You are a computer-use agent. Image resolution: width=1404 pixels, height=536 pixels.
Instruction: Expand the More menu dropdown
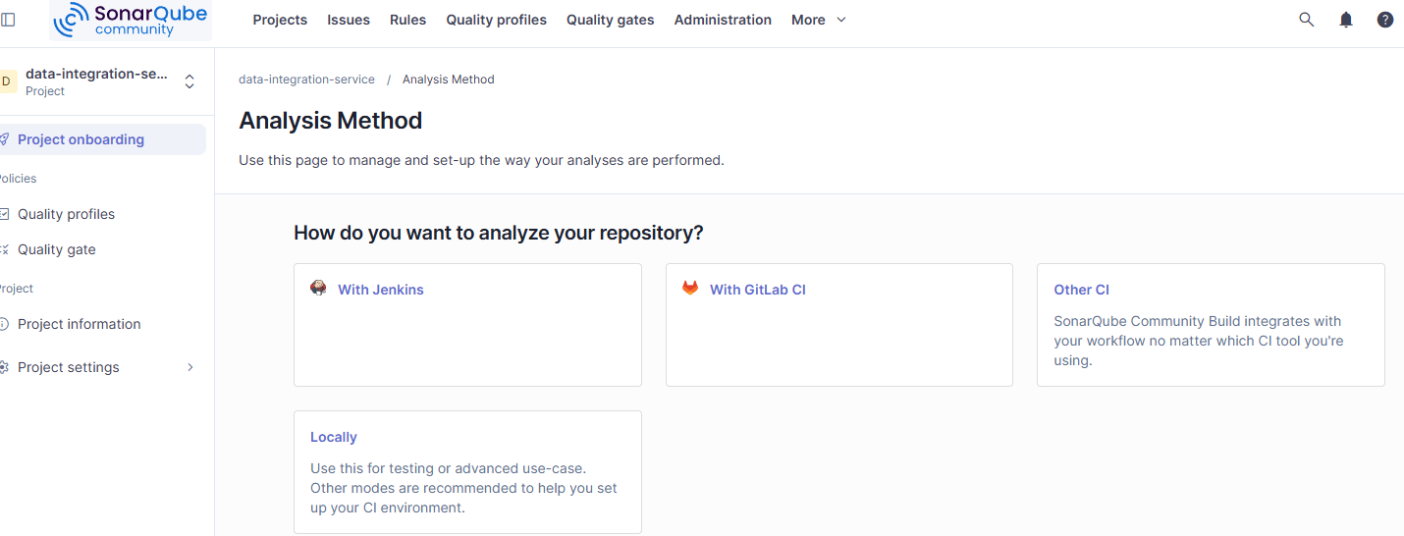[x=819, y=20]
